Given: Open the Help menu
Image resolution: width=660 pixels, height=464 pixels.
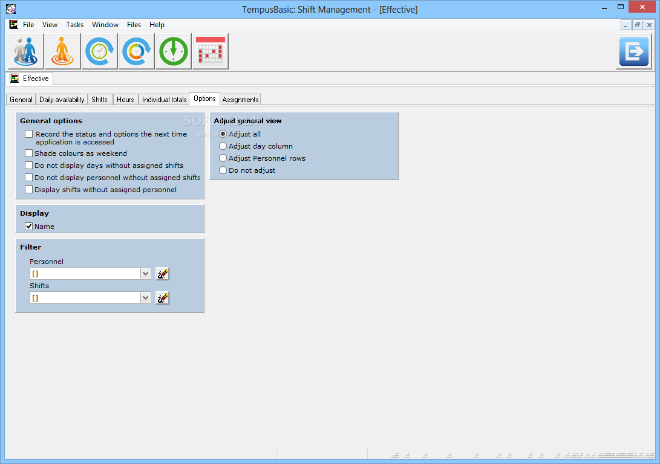Looking at the screenshot, I should tap(157, 25).
